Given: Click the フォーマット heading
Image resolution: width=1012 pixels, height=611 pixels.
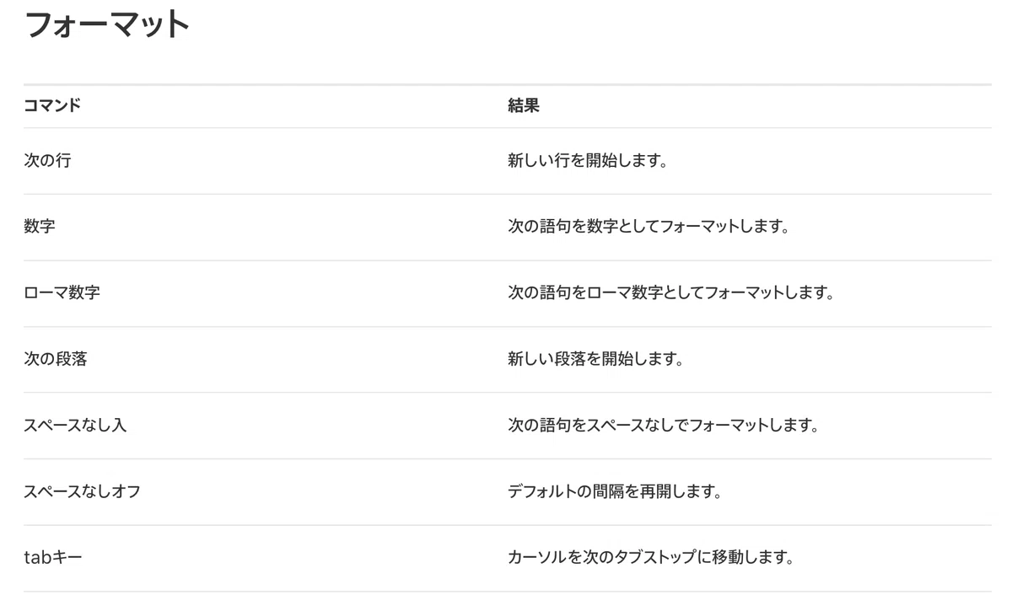Looking at the screenshot, I should [107, 24].
